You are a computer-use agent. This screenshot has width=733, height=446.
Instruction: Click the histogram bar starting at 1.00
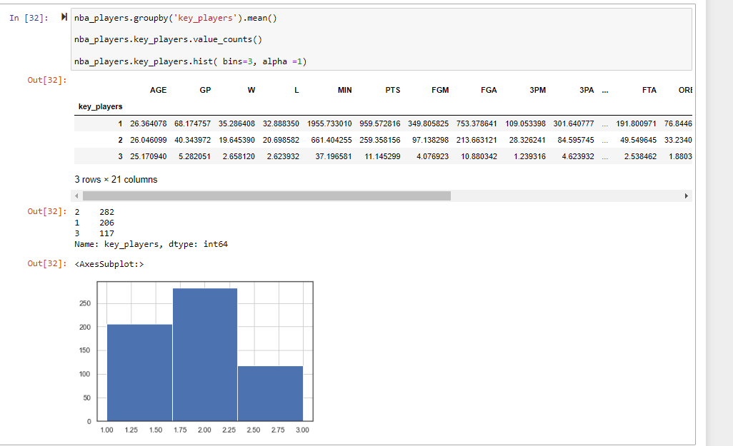[x=140, y=372]
